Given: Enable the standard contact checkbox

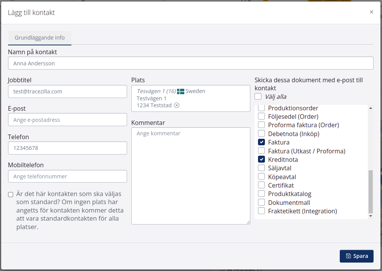Looking at the screenshot, I should click(11, 195).
